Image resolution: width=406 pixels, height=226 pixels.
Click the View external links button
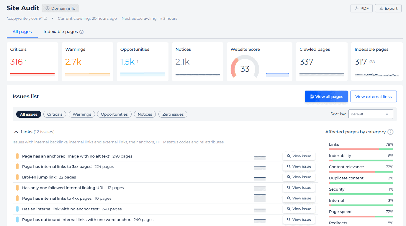(x=374, y=96)
